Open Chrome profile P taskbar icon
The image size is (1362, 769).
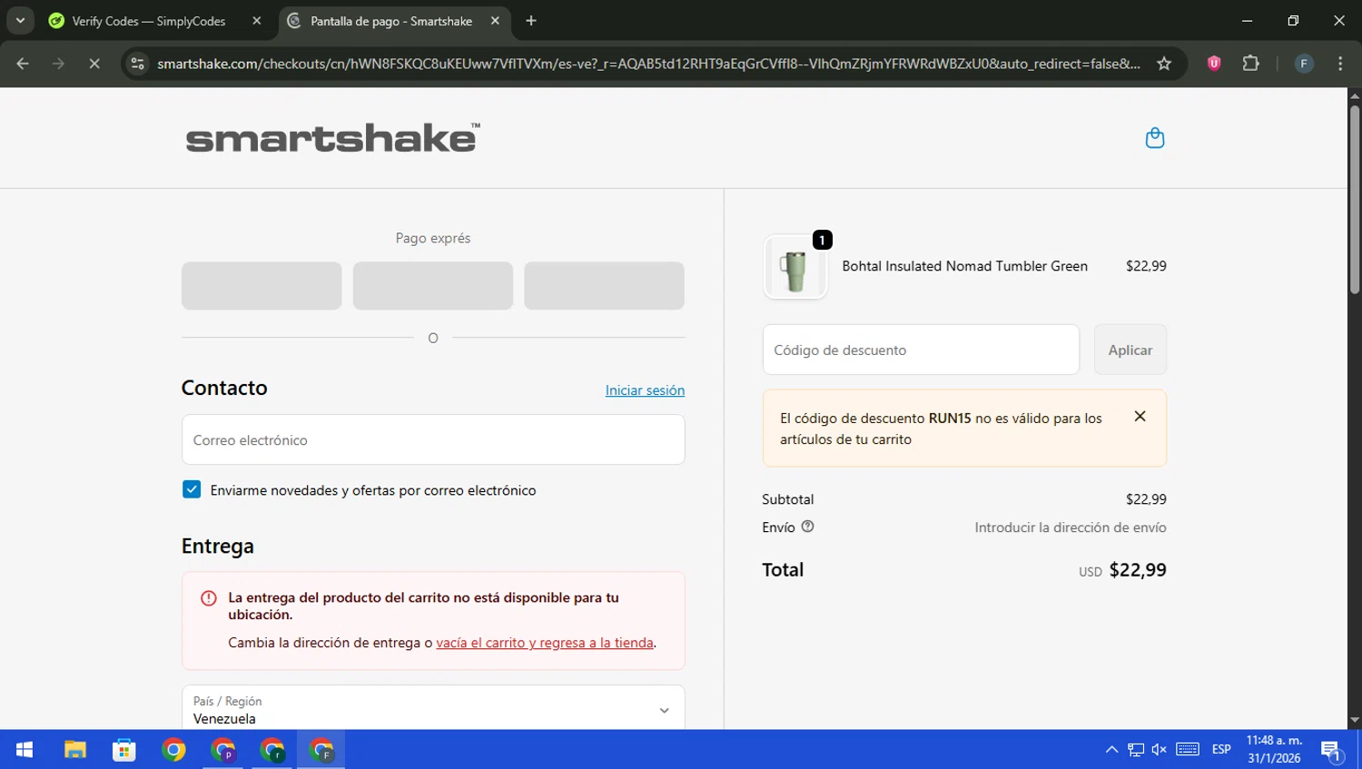click(x=223, y=750)
